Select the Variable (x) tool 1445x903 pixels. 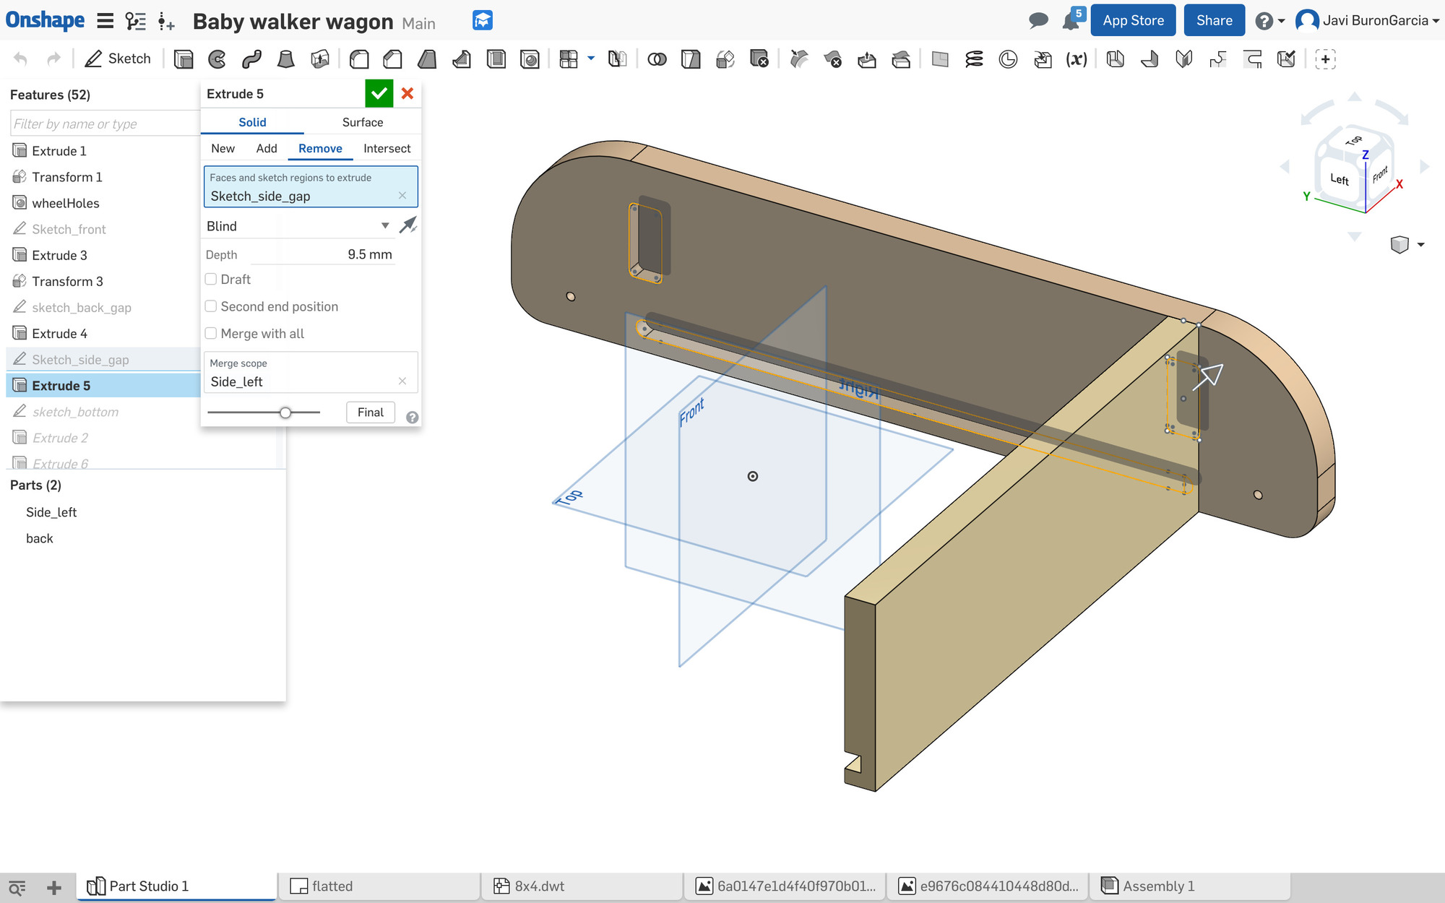point(1077,59)
